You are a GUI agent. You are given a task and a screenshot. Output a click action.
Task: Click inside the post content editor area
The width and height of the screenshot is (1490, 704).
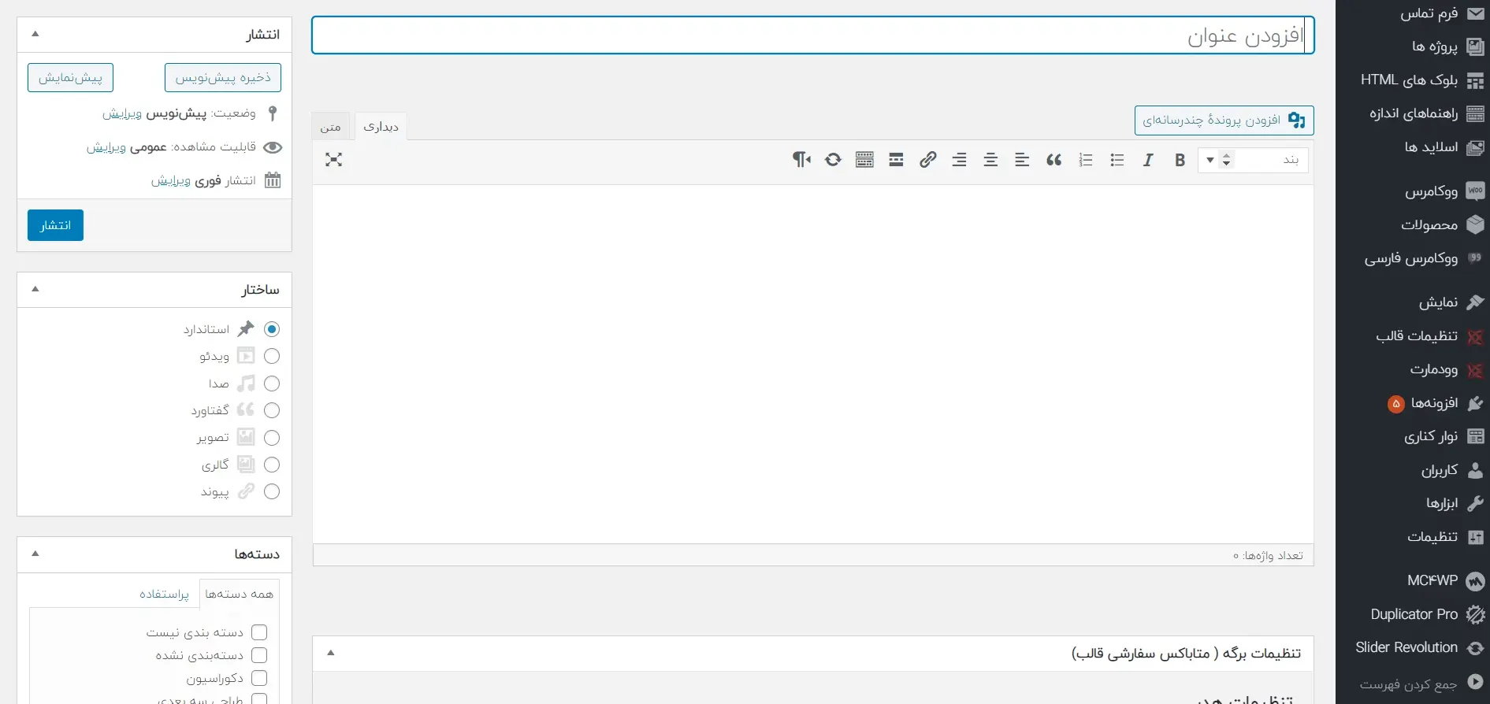coord(813,364)
